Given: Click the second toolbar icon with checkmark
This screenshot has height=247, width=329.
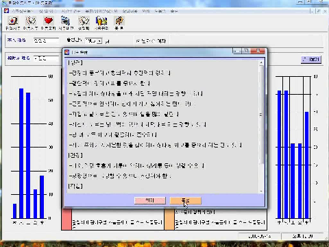Looking at the screenshot, I should 31,21.
